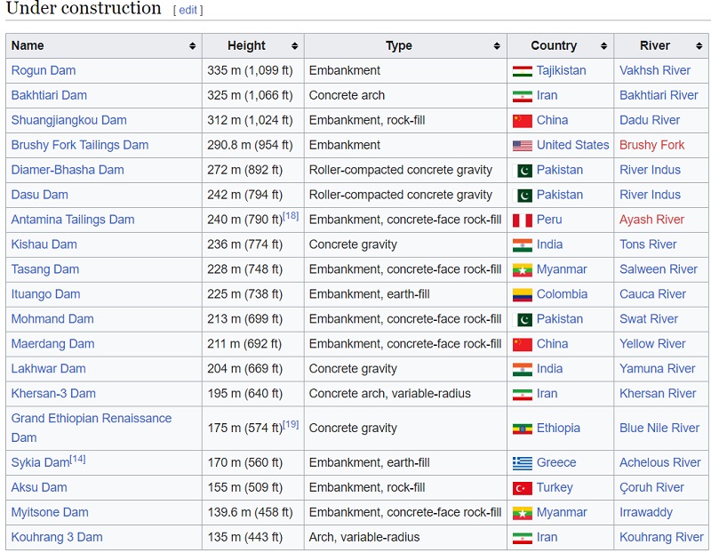This screenshot has height=553, width=711.
Task: Click the United States flag icon
Action: [523, 146]
